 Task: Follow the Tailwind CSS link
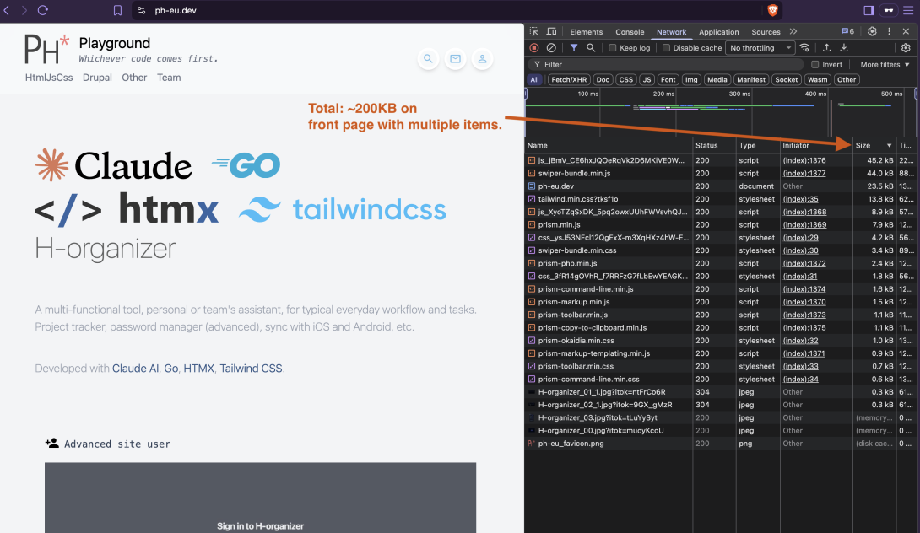(252, 369)
